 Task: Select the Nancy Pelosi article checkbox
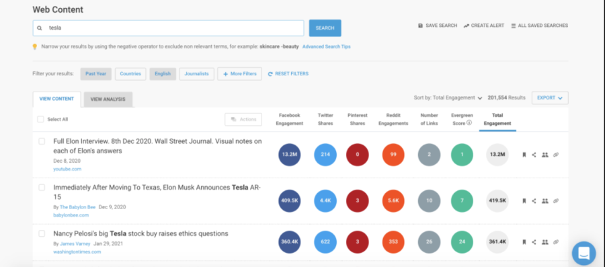click(x=42, y=233)
